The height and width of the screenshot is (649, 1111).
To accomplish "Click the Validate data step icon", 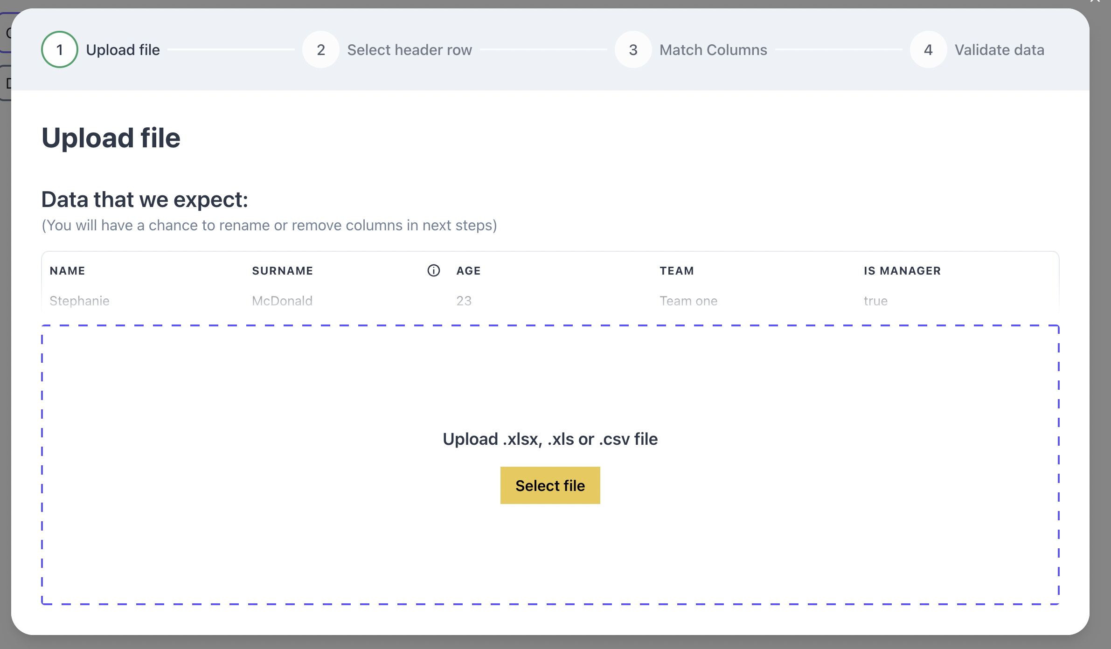I will click(x=929, y=50).
